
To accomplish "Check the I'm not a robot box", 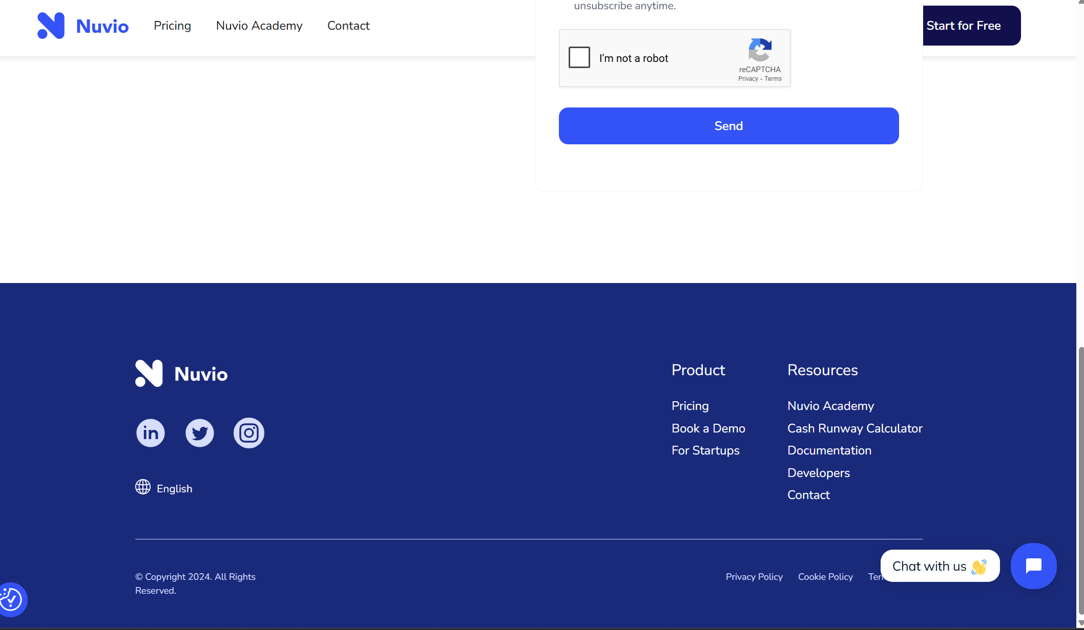I will click(x=579, y=58).
